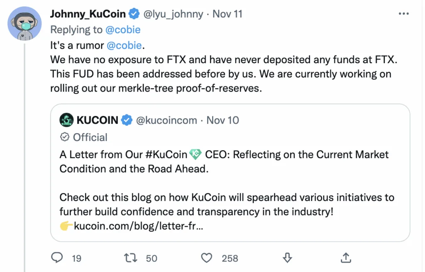This screenshot has width=425, height=272.
Task: Click the Official label badge icon
Action: [x=64, y=137]
